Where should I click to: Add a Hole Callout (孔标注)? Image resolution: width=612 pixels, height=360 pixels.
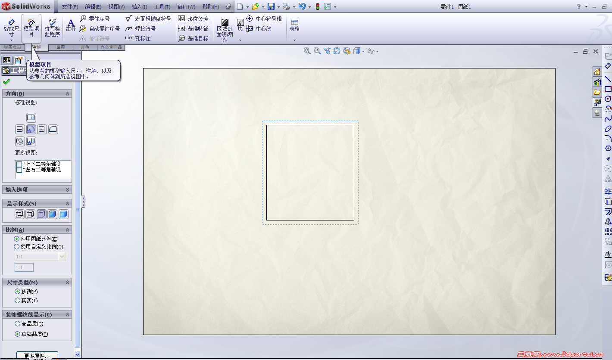pos(138,38)
